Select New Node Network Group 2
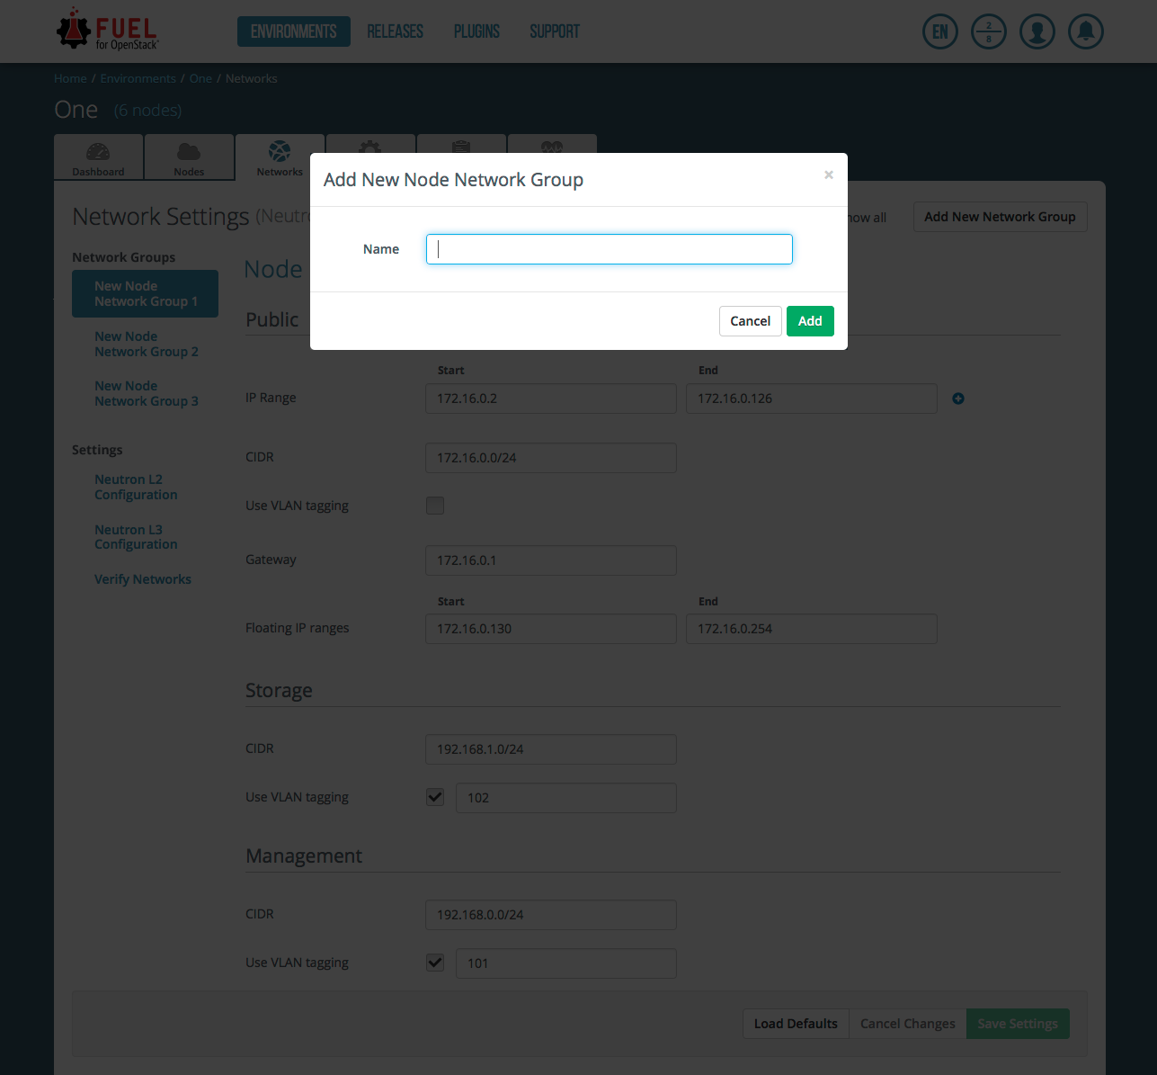Viewport: 1157px width, 1075px height. coord(146,344)
